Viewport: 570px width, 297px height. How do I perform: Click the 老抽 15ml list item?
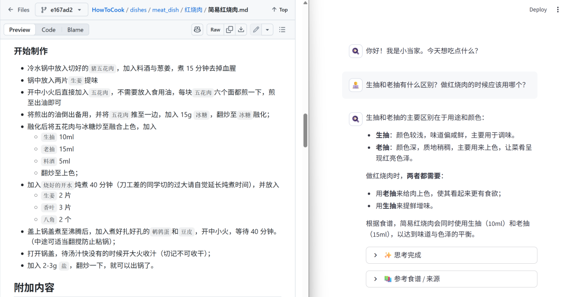[x=58, y=149]
